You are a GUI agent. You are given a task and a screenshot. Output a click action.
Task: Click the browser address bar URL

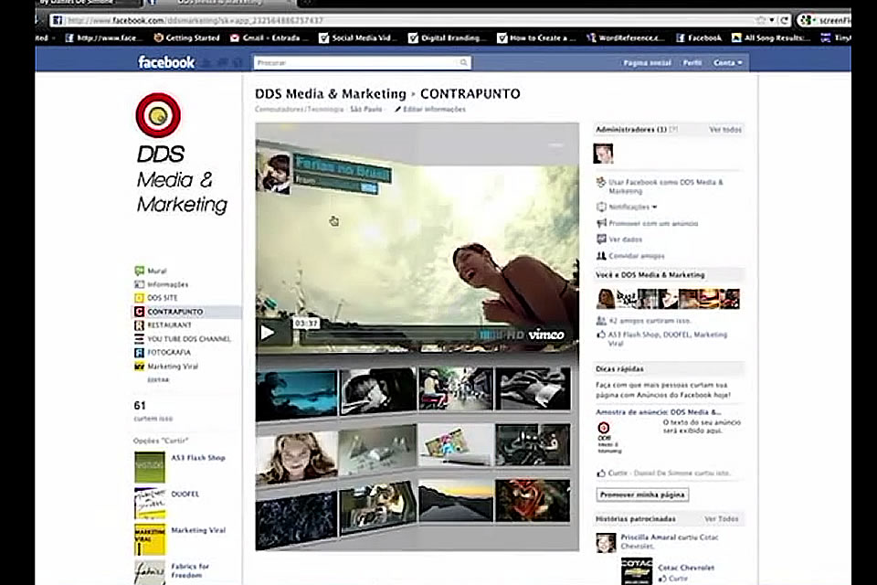[195, 21]
